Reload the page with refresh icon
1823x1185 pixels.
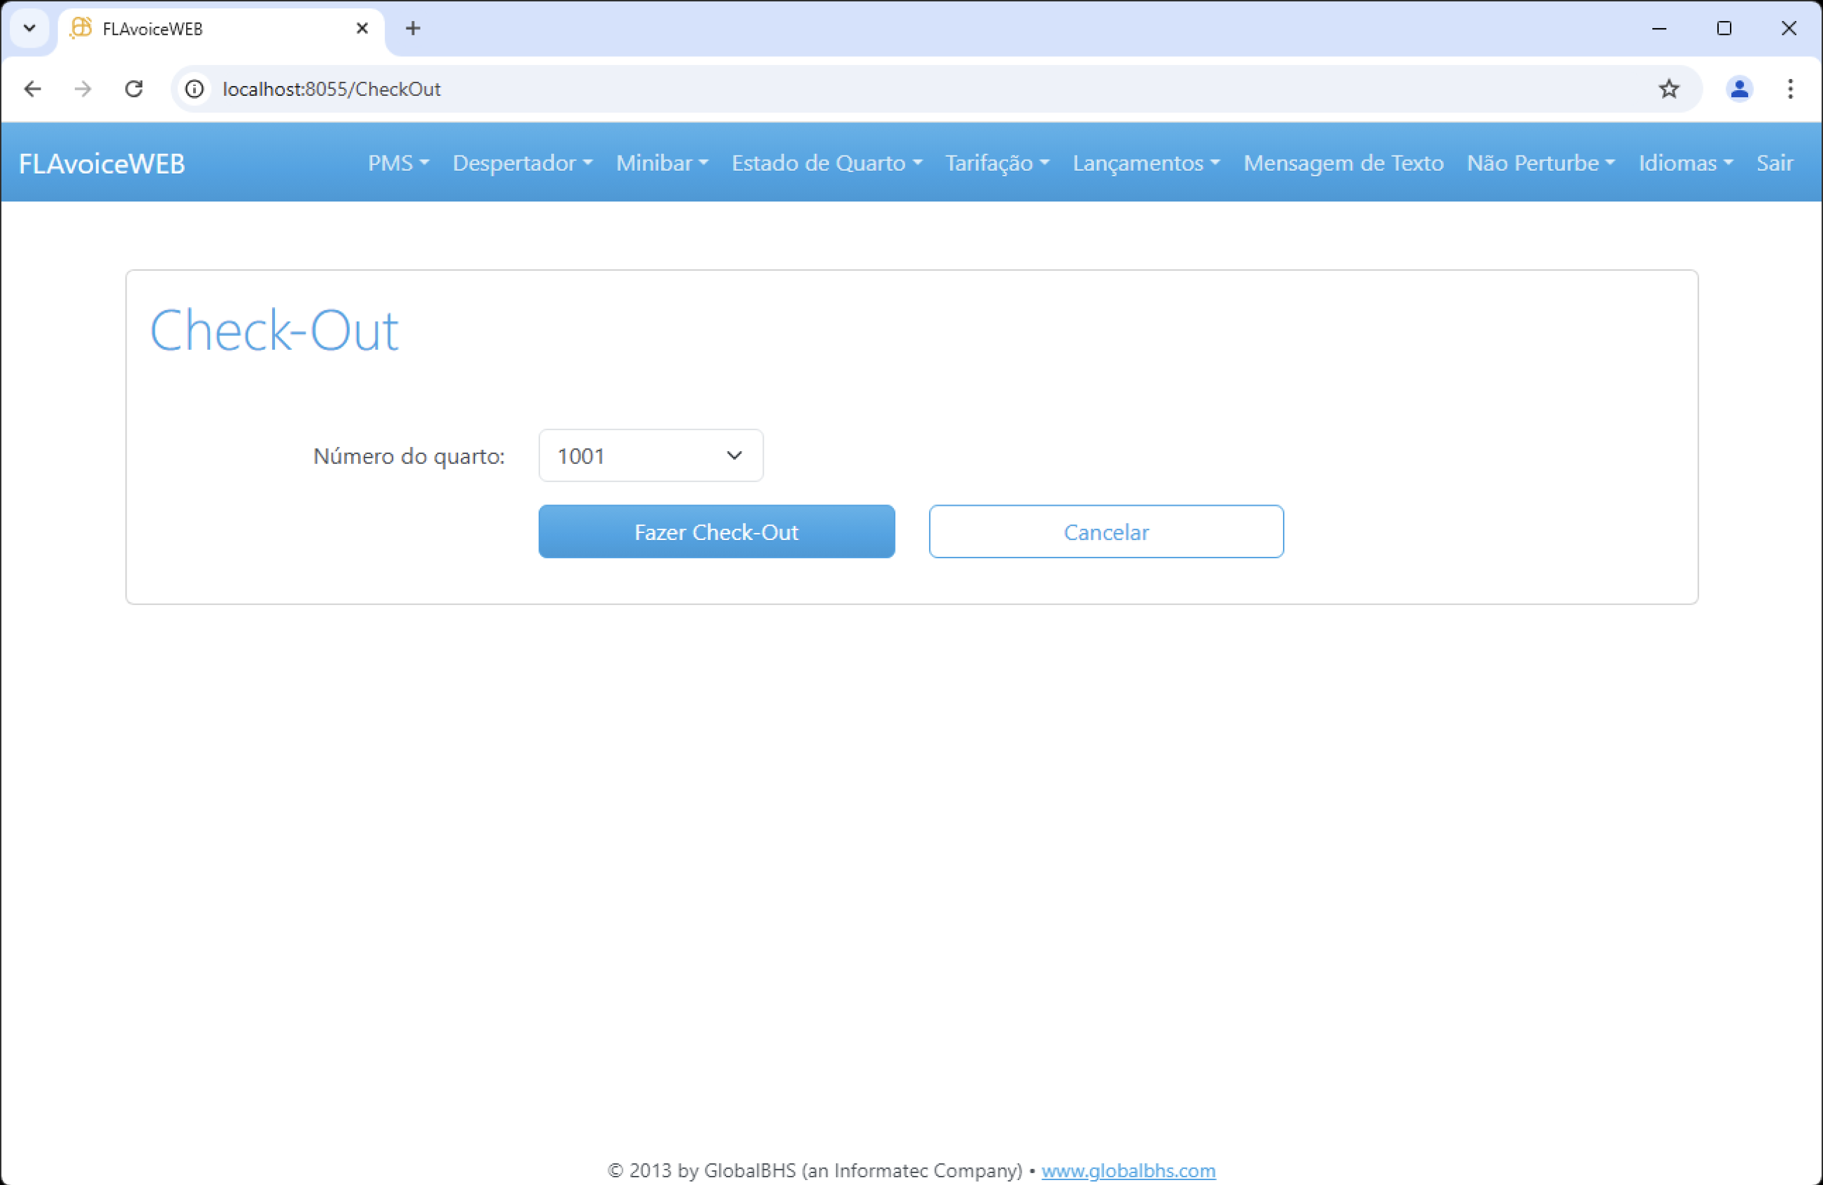click(x=134, y=89)
